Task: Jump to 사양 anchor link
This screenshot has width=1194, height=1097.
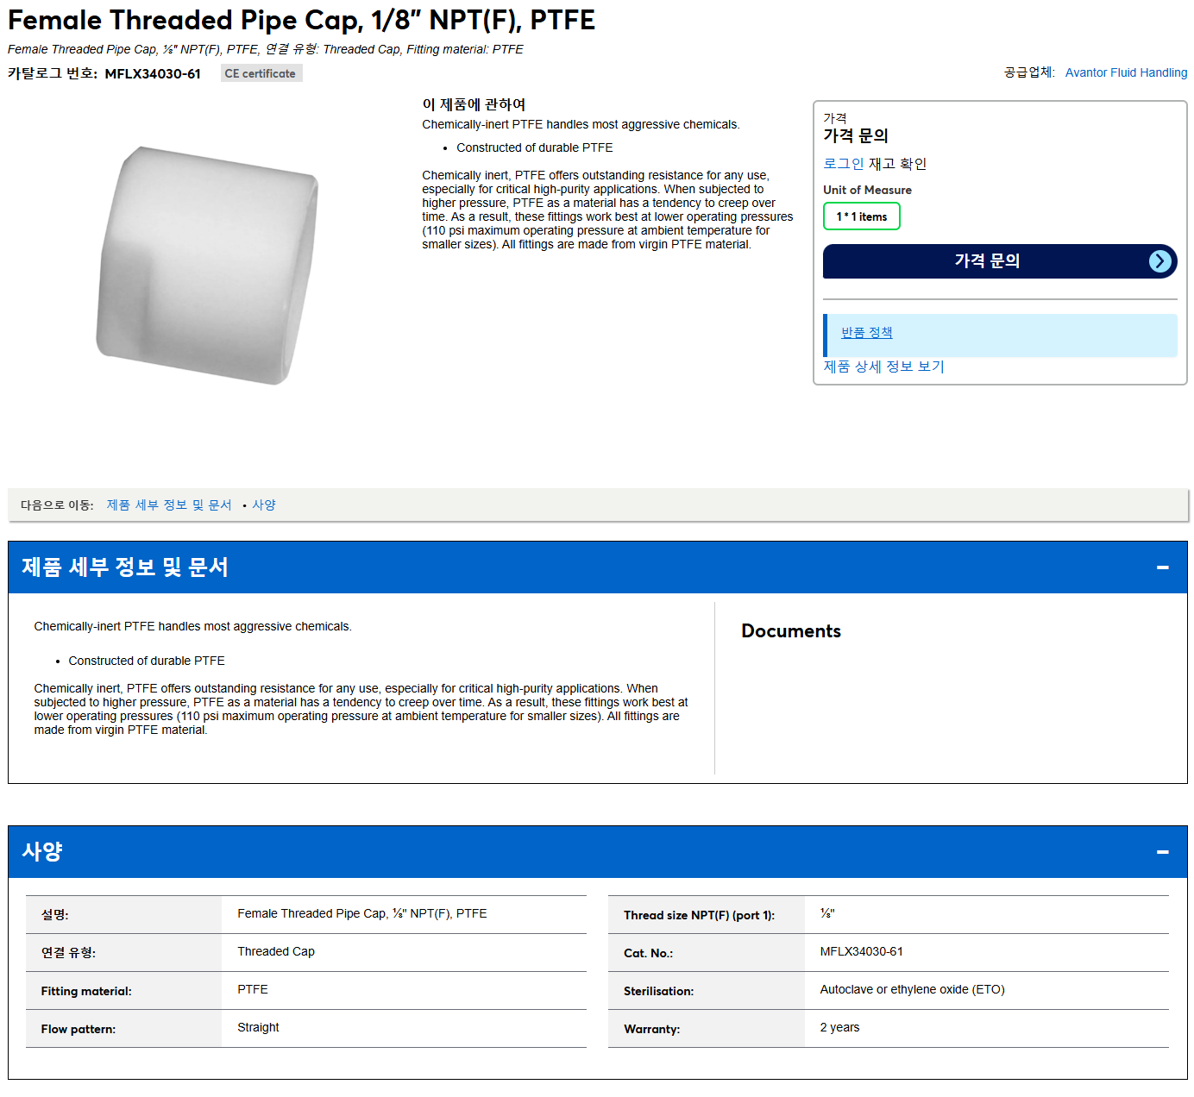Action: coord(264,505)
